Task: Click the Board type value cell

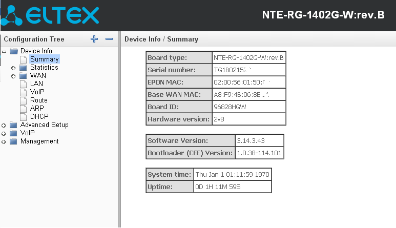Action: click(x=249, y=57)
